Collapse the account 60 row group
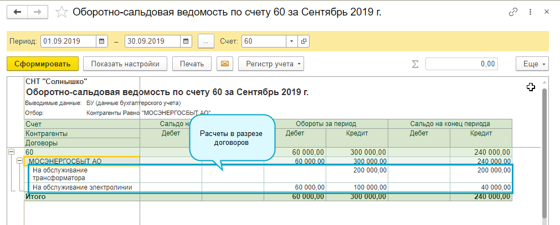The height and width of the screenshot is (225, 560). coord(11,152)
